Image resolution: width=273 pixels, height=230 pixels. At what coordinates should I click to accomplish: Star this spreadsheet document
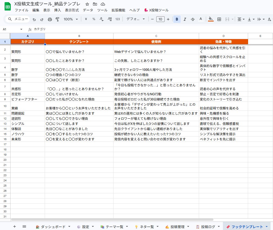(x=87, y=4)
